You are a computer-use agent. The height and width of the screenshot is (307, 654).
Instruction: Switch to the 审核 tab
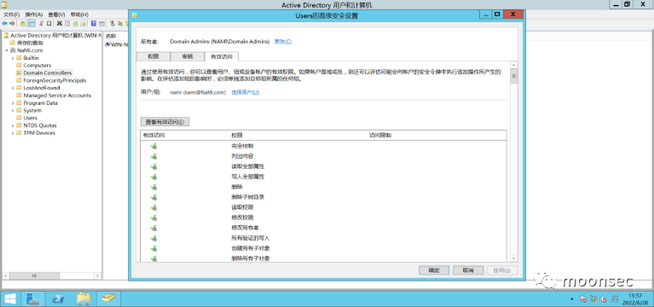click(188, 57)
